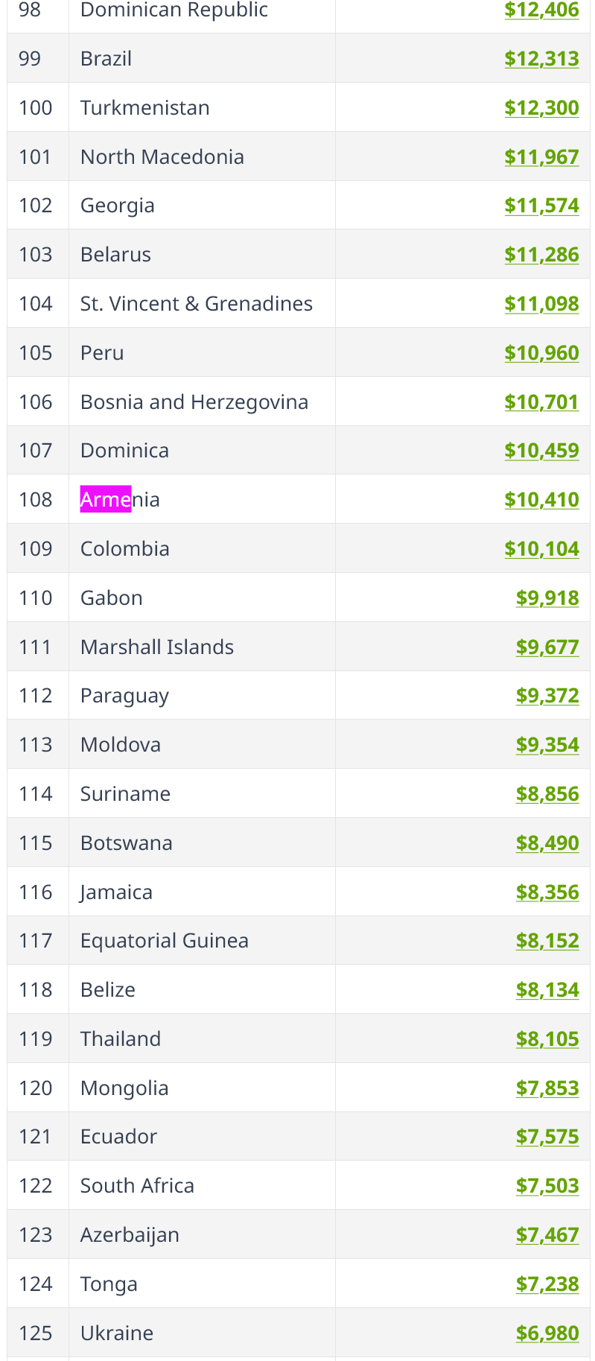Viewport: 595px width, 1361px height.
Task: Open Brazil's $12,313 value link
Action: coord(541,59)
